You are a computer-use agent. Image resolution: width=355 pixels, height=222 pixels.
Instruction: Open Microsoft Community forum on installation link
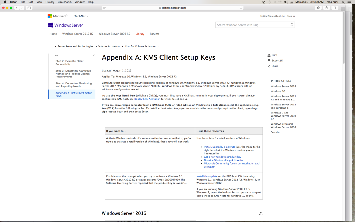[x=232, y=165]
